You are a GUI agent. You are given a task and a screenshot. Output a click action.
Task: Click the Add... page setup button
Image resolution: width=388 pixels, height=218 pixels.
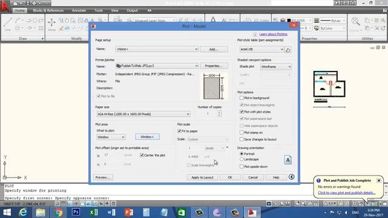point(214,49)
